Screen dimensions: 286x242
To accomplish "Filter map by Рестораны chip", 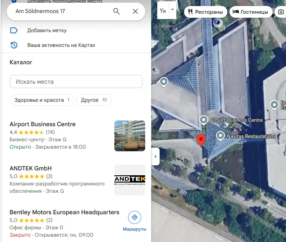I will [x=206, y=12].
